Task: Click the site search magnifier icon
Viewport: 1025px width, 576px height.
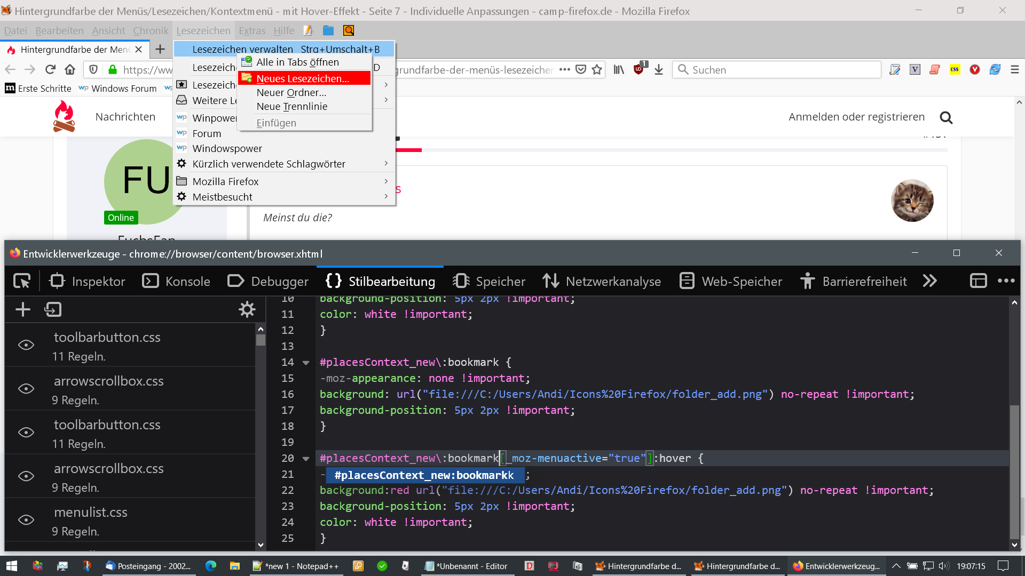Action: point(946,117)
